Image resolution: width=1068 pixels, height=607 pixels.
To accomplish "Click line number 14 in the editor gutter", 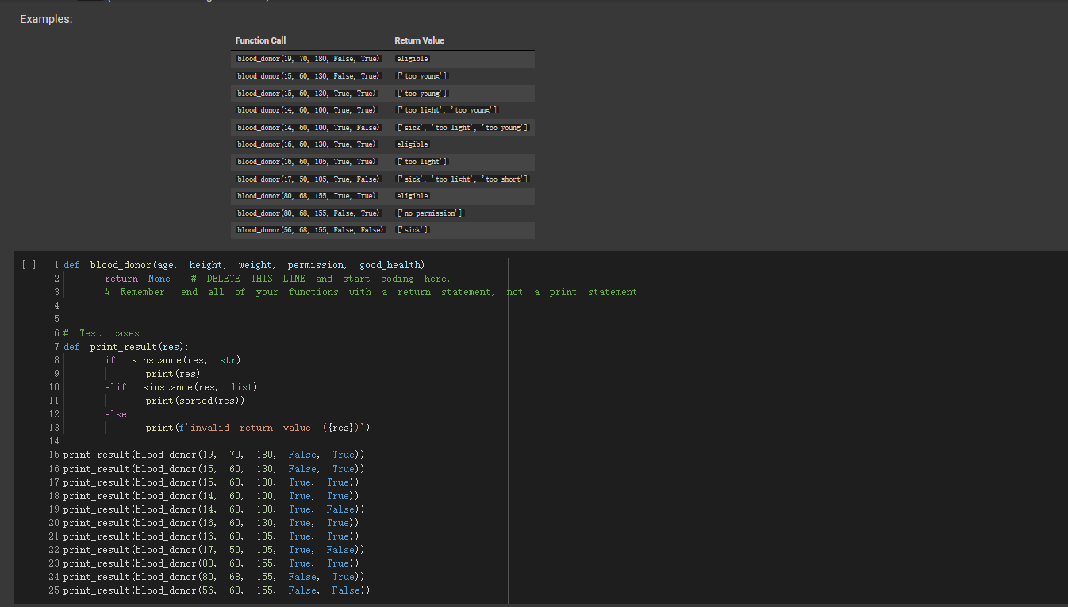I will click(54, 441).
